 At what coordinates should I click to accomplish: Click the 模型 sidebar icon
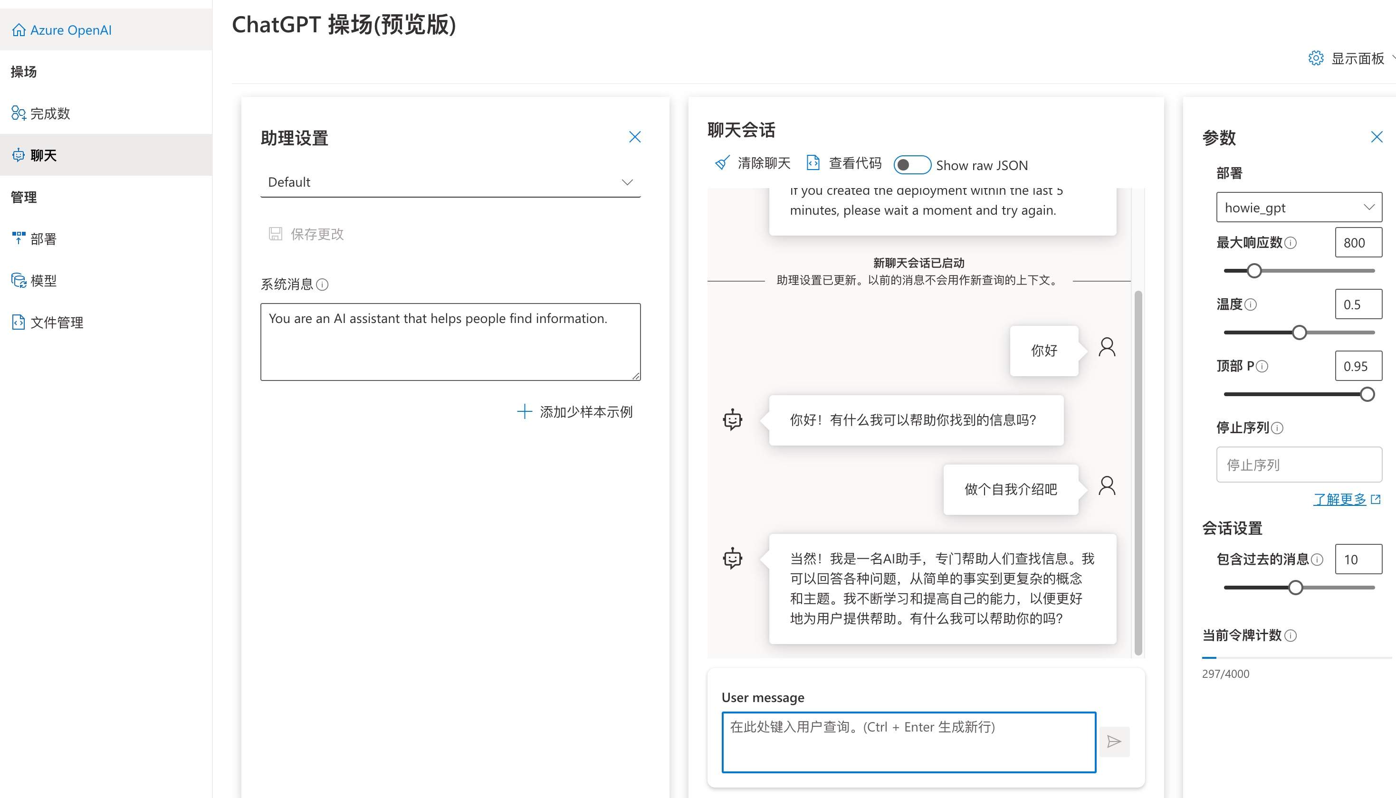(19, 281)
